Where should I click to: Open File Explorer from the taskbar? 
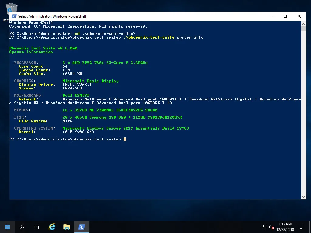click(x=67, y=227)
